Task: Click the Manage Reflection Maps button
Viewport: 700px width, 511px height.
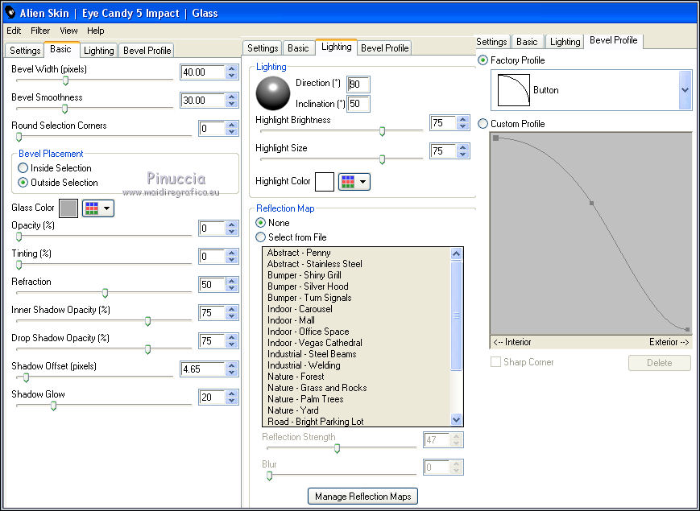Action: pos(362,497)
